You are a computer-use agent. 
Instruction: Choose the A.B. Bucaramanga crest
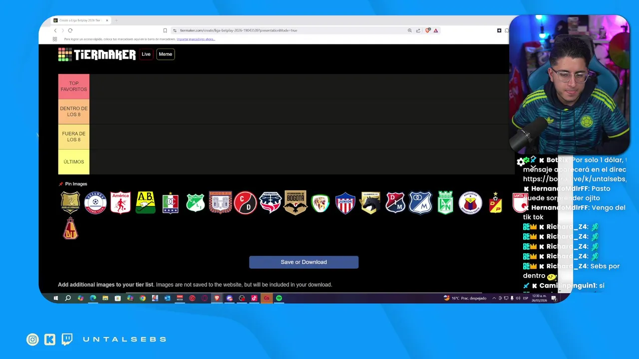145,203
